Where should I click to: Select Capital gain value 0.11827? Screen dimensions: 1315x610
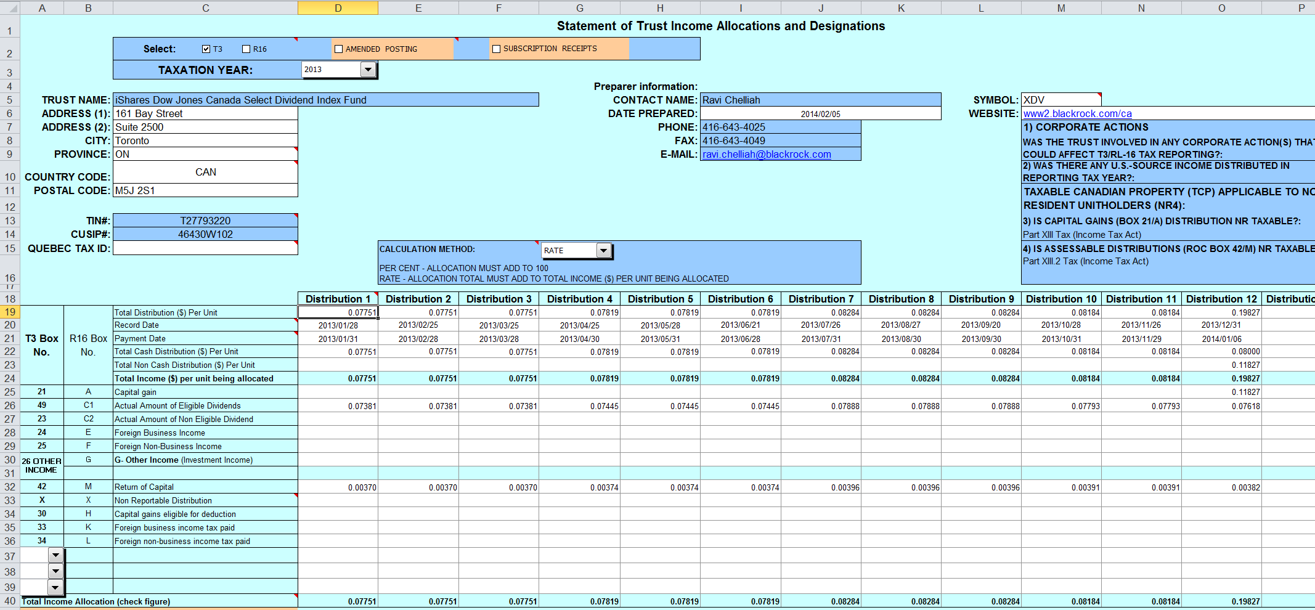(1221, 392)
